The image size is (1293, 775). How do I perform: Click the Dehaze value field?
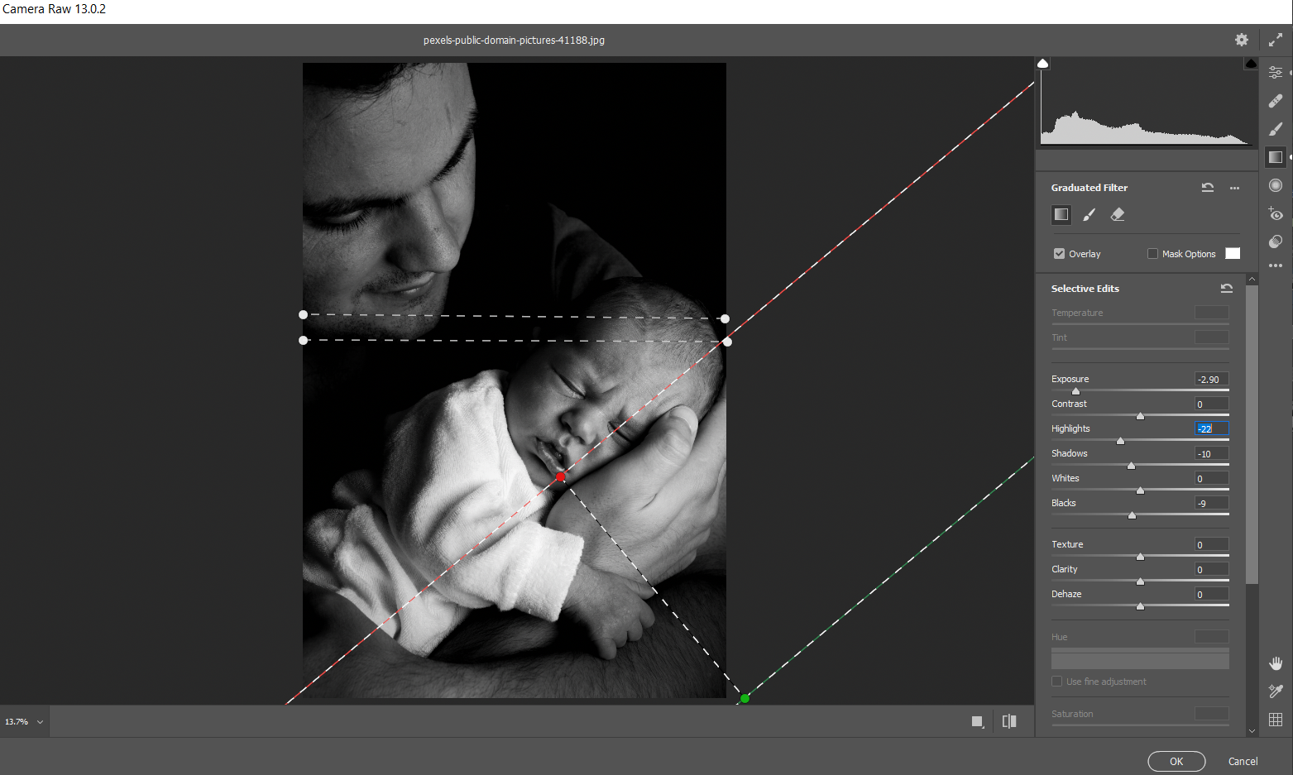(1212, 594)
